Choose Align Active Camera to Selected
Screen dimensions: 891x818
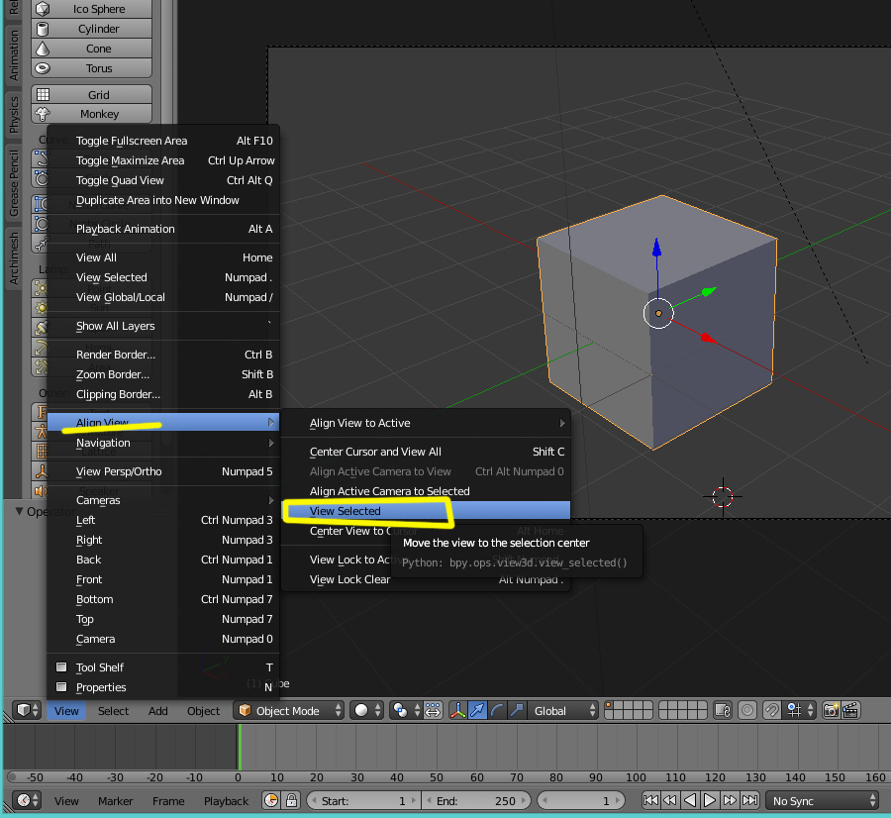point(426,491)
